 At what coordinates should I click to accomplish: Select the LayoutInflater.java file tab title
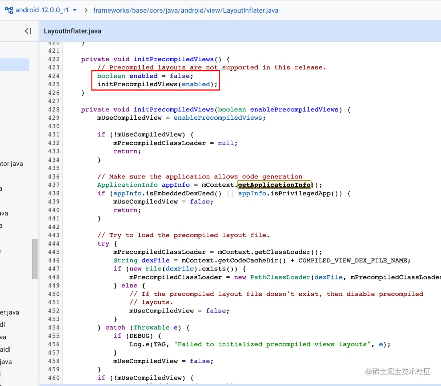coord(73,31)
